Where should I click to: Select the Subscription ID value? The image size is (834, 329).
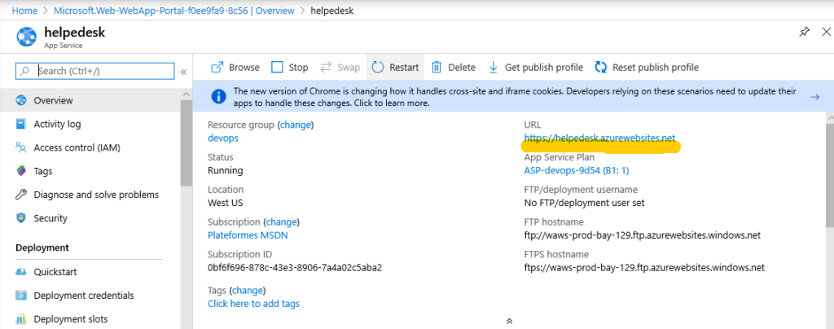[x=295, y=267]
